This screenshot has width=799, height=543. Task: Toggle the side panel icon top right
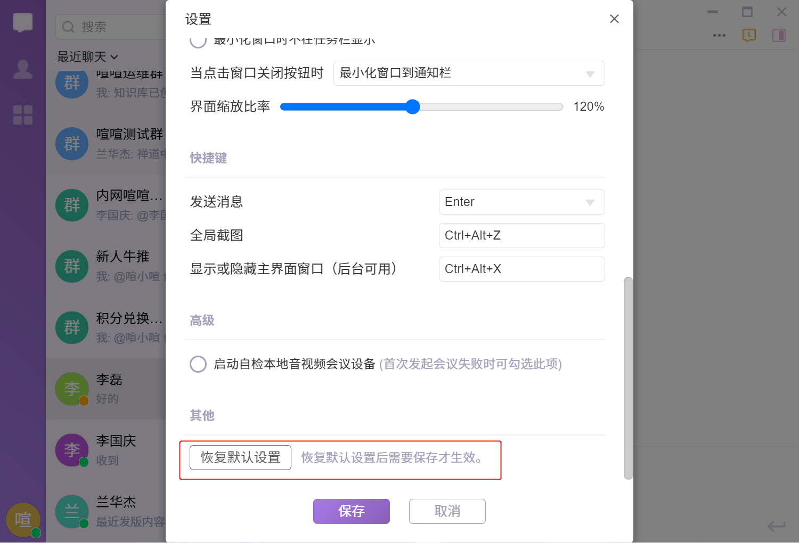click(x=779, y=35)
